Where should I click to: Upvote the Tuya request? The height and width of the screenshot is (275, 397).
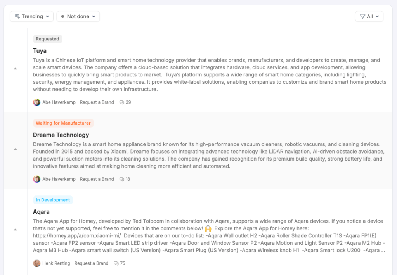coord(16,69)
